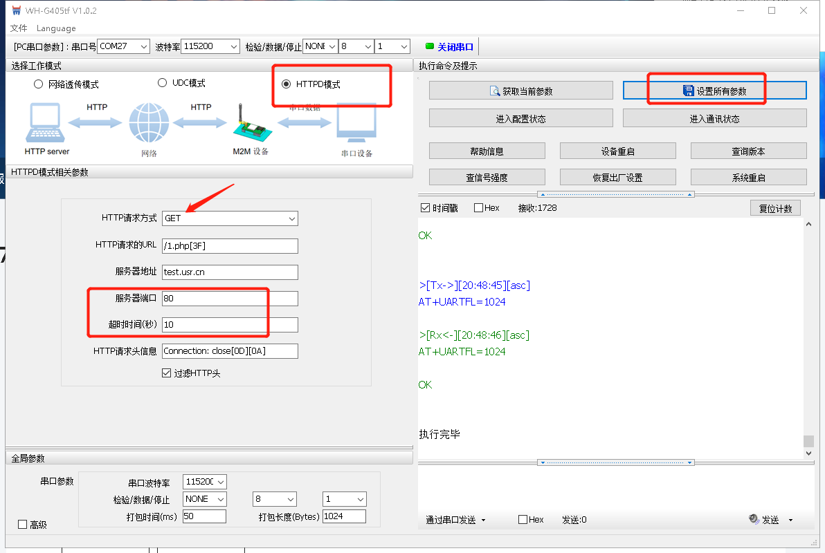Open the Language menu

tap(56, 28)
